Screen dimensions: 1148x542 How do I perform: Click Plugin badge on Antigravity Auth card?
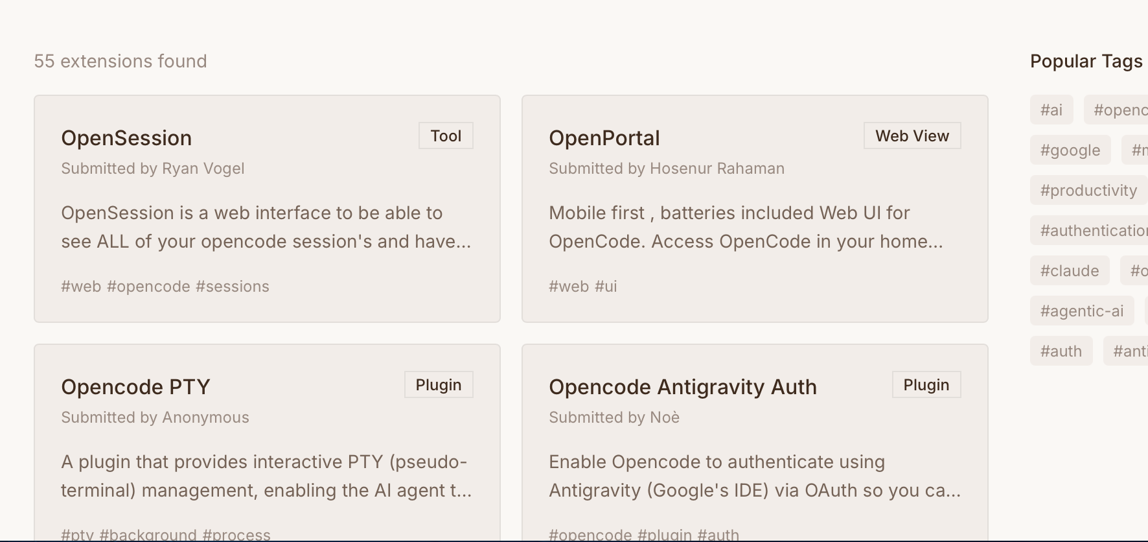point(926,385)
